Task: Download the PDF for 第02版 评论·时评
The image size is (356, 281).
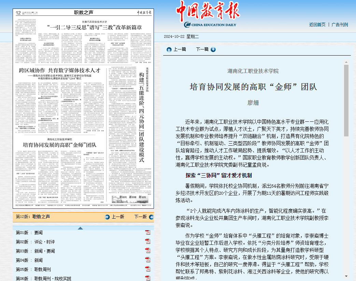Action: (x=148, y=242)
